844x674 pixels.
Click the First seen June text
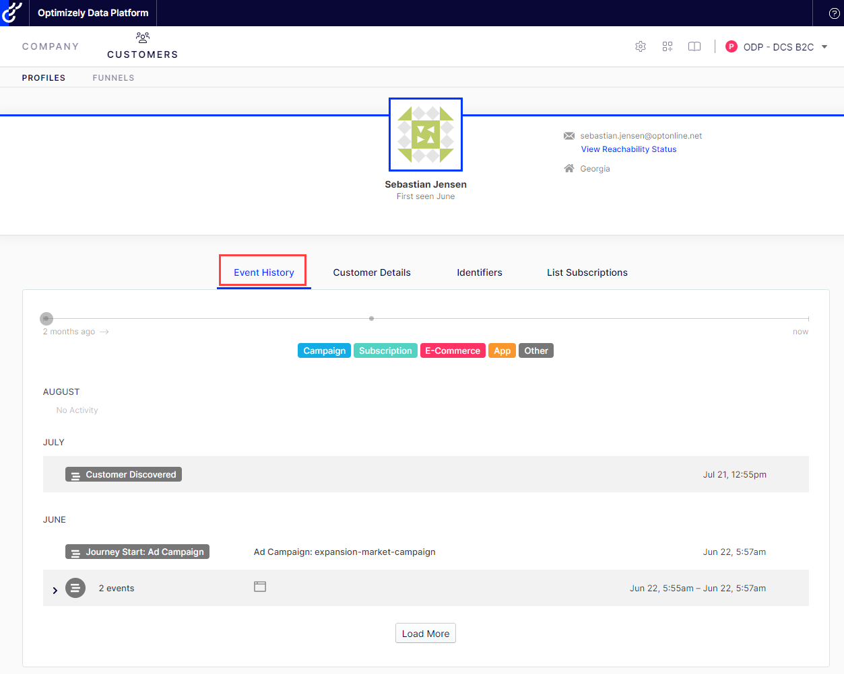[x=426, y=196]
